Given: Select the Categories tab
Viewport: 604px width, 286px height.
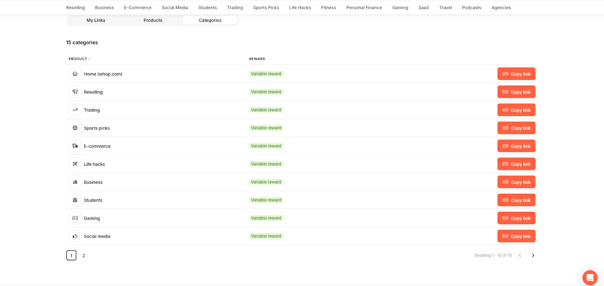Looking at the screenshot, I should [x=210, y=20].
